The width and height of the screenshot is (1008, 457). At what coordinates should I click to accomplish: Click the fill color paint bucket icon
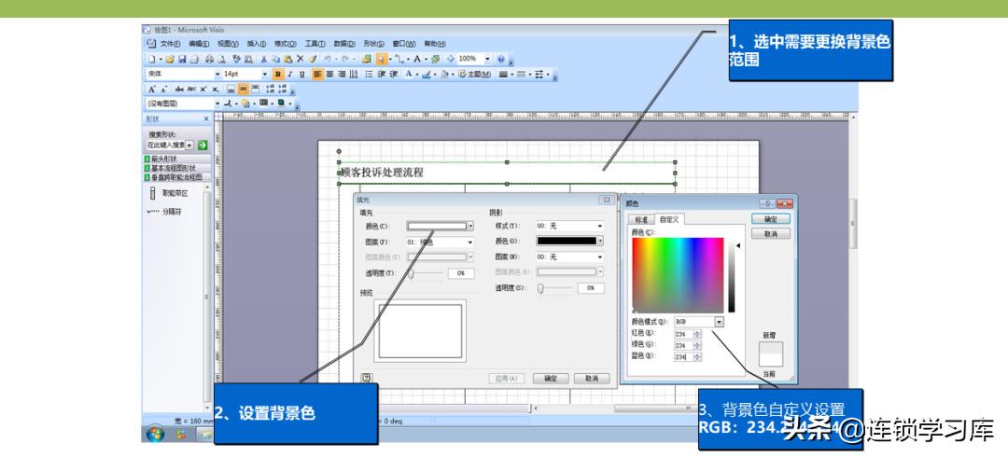click(x=445, y=74)
